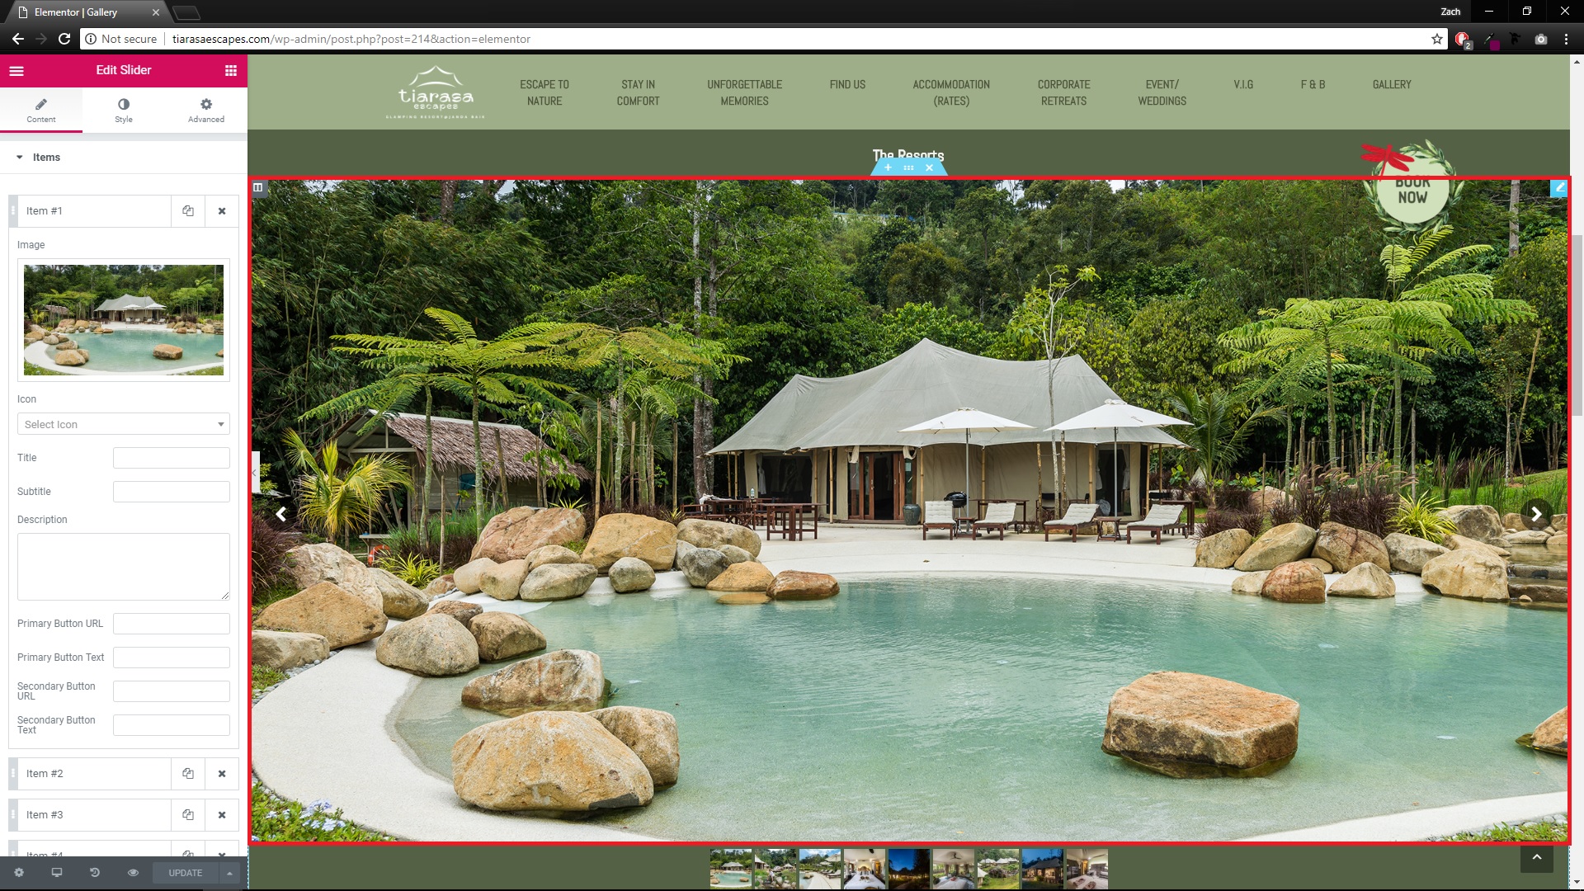Focus the Primary Button URL field

pos(172,624)
